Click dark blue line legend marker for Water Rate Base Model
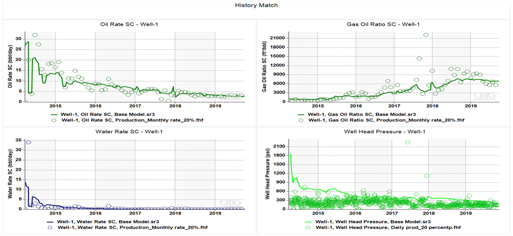513x236 pixels. click(x=50, y=221)
